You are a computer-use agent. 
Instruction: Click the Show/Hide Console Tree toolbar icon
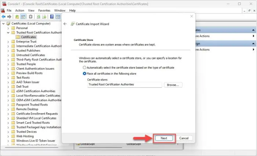[x=22, y=16]
